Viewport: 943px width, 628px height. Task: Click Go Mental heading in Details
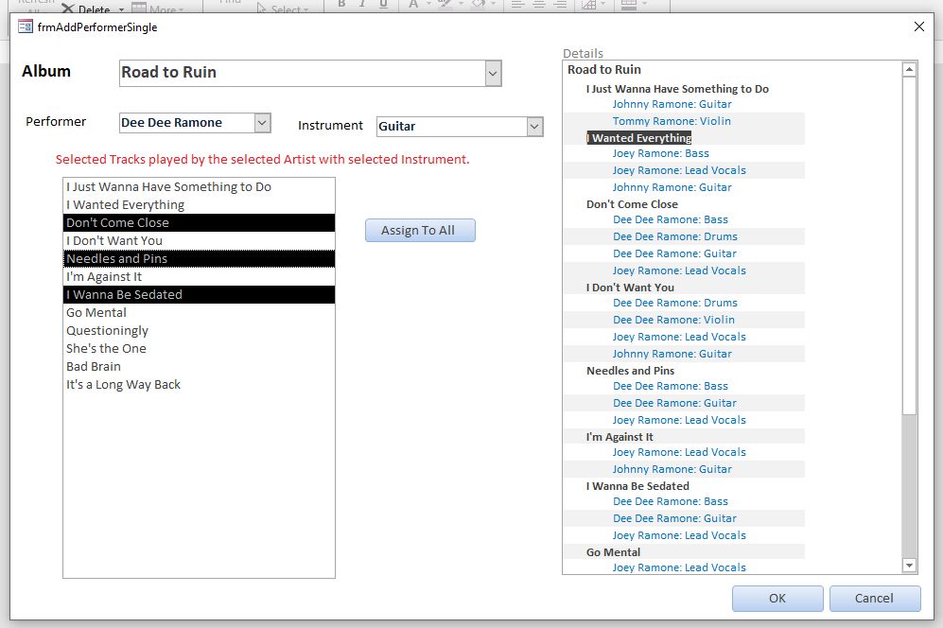(614, 552)
